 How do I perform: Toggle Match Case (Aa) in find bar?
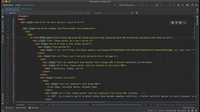click(x=80, y=13)
